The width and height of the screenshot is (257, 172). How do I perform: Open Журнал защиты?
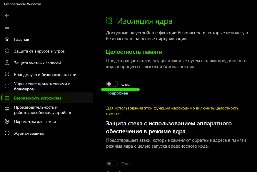click(29, 133)
